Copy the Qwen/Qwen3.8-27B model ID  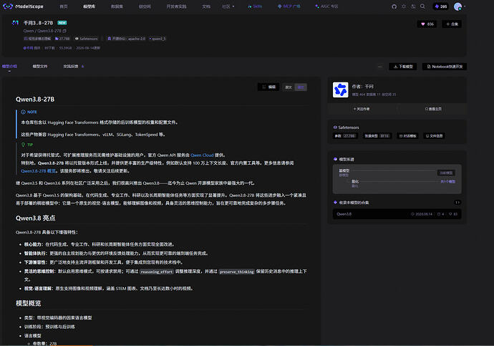(x=64, y=31)
